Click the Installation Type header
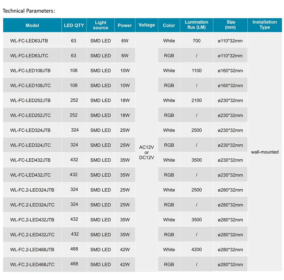 [265, 25]
